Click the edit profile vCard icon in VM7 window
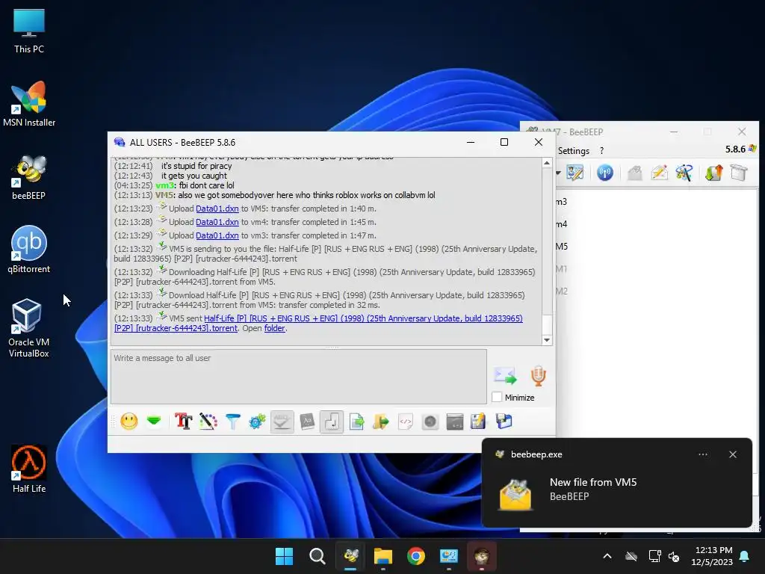This screenshot has width=765, height=574. tap(575, 173)
